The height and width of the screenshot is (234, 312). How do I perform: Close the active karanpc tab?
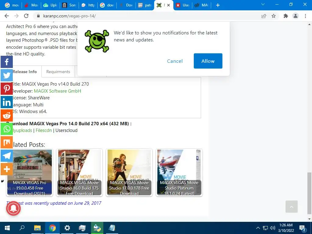168,5
